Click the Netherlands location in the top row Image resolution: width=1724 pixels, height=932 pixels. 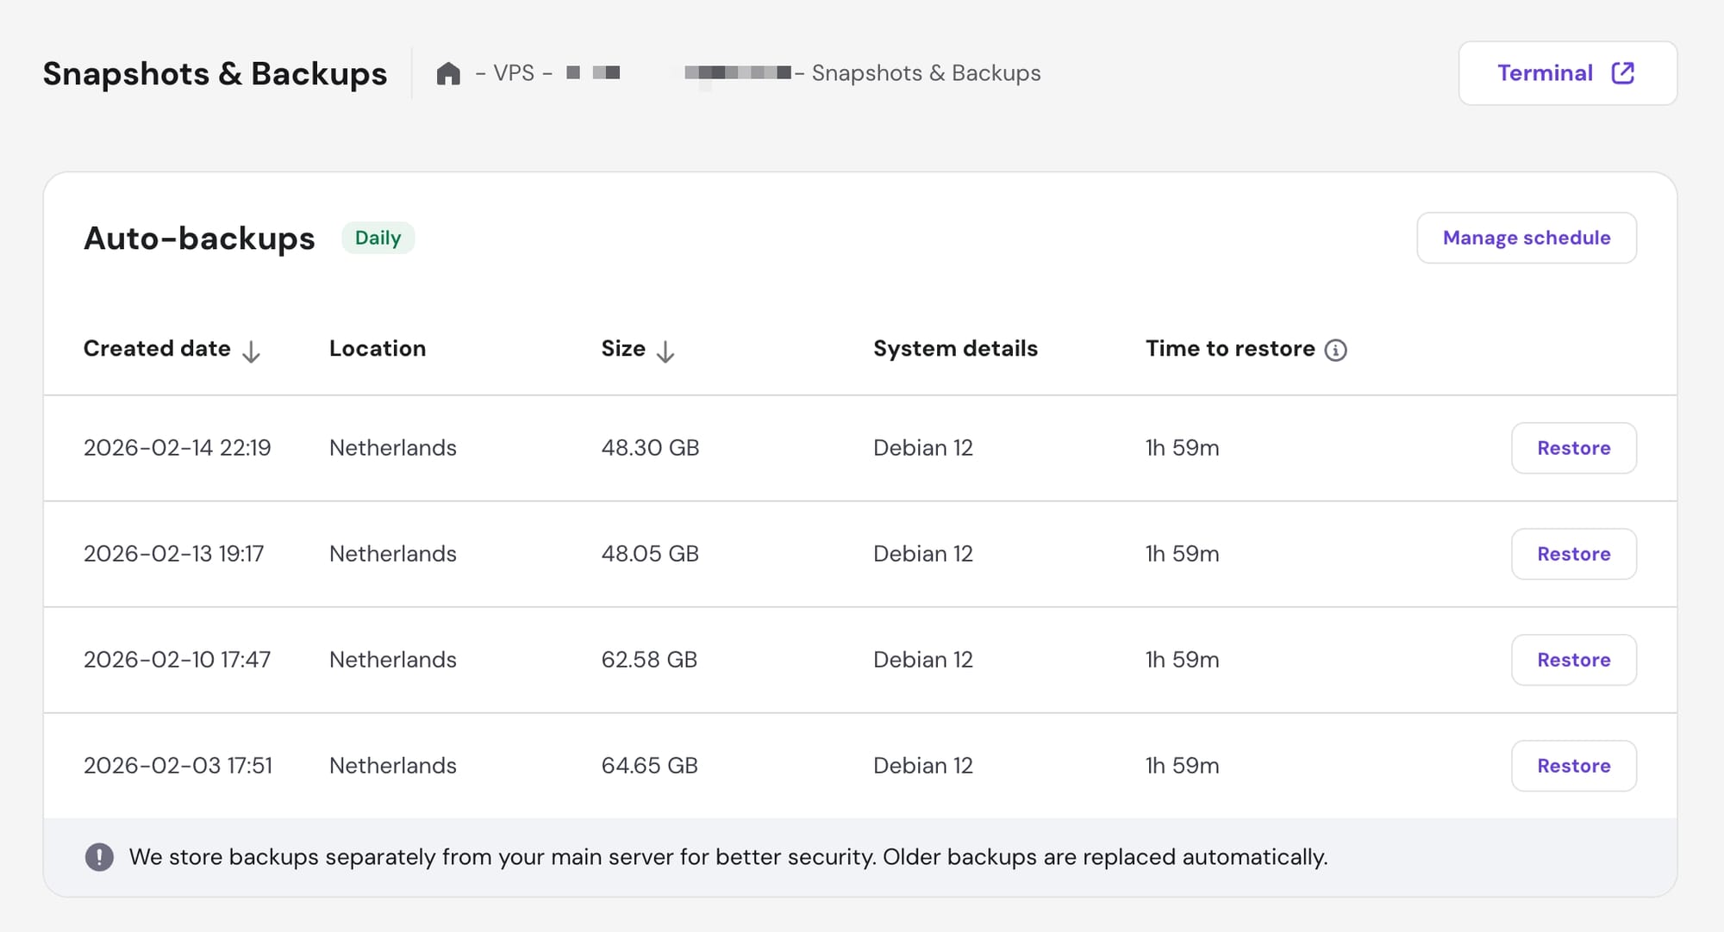click(x=392, y=448)
